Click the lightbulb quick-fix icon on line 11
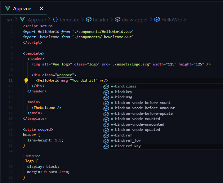The height and width of the screenshot is (183, 223). (x=26, y=81)
